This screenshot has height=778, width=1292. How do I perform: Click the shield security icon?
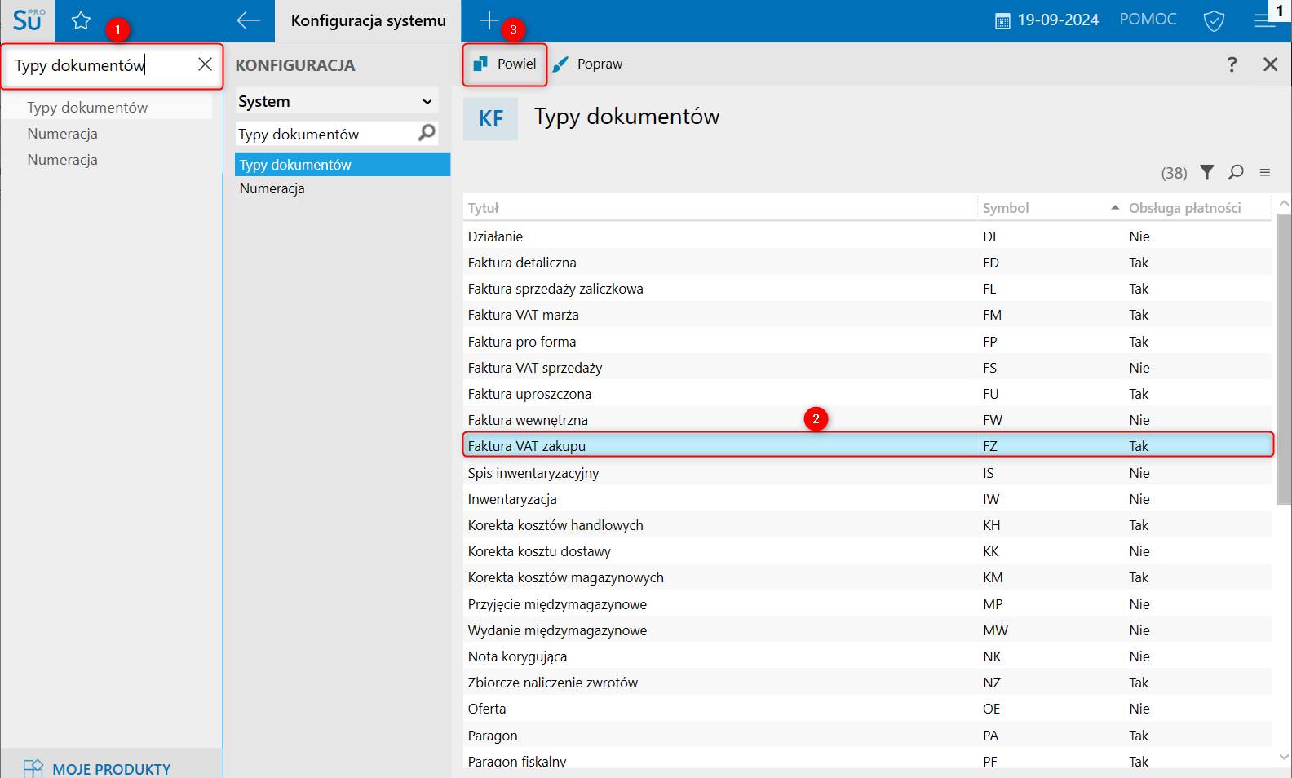coord(1214,20)
